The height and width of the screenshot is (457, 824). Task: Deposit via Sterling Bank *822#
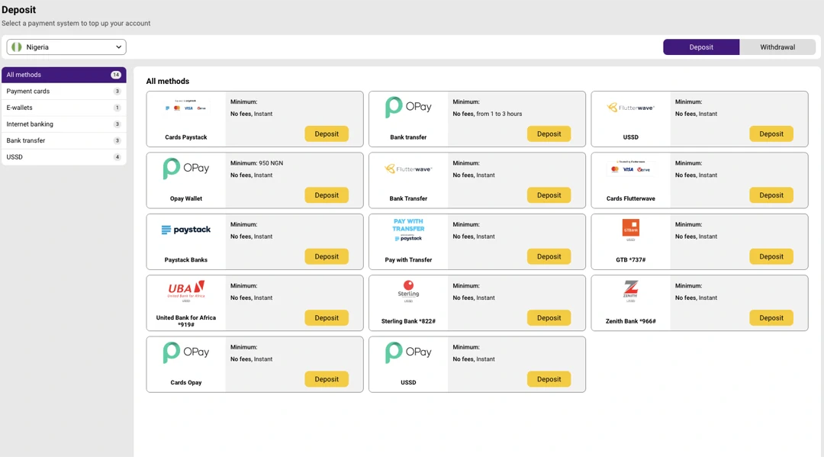coord(549,318)
